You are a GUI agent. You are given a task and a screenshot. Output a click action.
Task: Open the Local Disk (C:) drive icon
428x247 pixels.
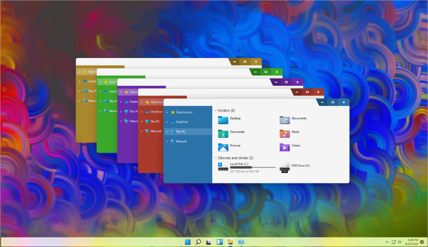click(x=223, y=167)
